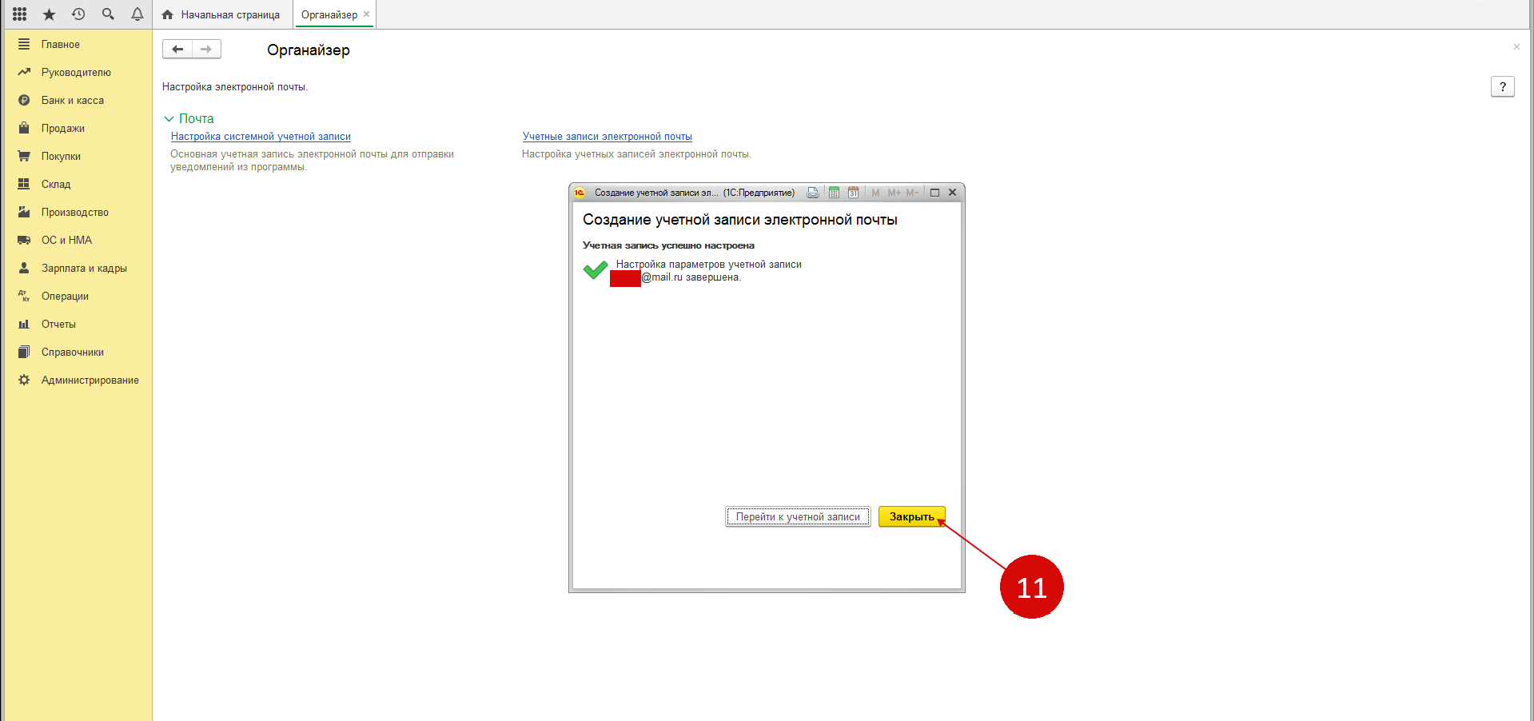Open the Главное section

[x=78, y=44]
